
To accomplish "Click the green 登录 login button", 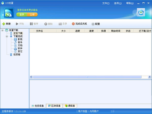I will (22, 14).
